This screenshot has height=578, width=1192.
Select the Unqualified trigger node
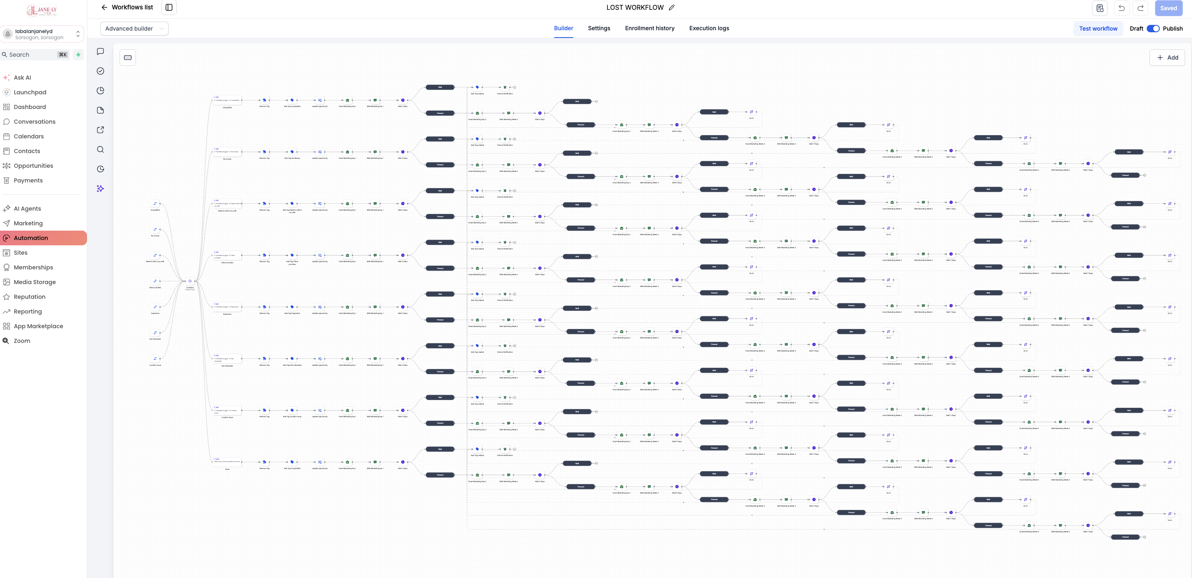tap(155, 204)
